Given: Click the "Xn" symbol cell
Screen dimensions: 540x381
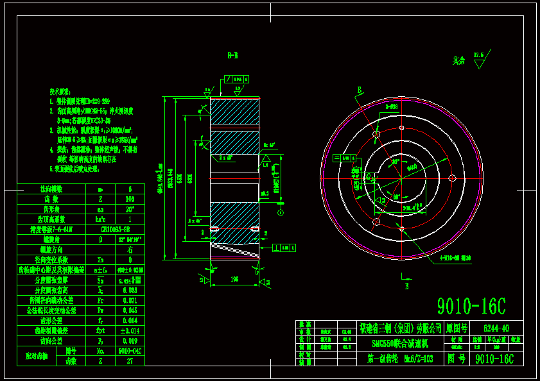Looking at the screenshot, I should tap(100, 260).
